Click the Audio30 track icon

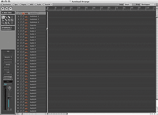pos(26,111)
